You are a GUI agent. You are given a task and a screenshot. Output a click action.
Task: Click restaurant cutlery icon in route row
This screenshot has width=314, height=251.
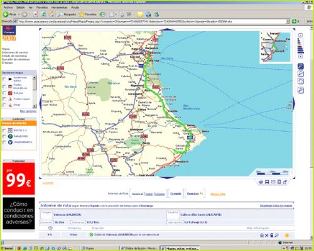(266, 235)
